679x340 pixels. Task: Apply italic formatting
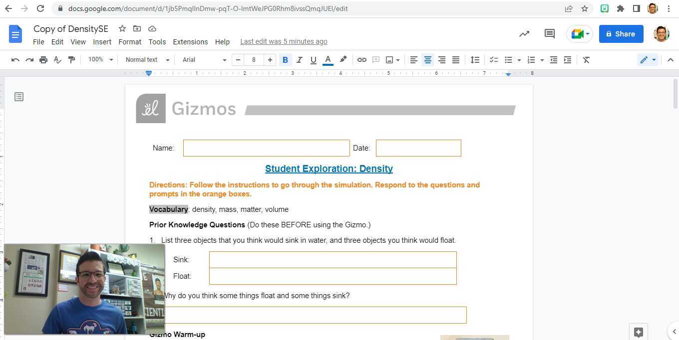pyautogui.click(x=299, y=60)
